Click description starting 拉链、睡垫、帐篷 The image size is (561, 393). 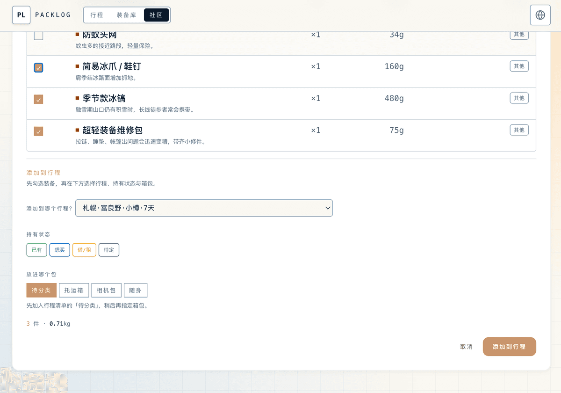(x=141, y=141)
